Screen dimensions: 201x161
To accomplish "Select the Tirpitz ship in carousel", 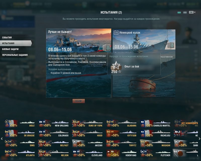I will coord(121,143).
